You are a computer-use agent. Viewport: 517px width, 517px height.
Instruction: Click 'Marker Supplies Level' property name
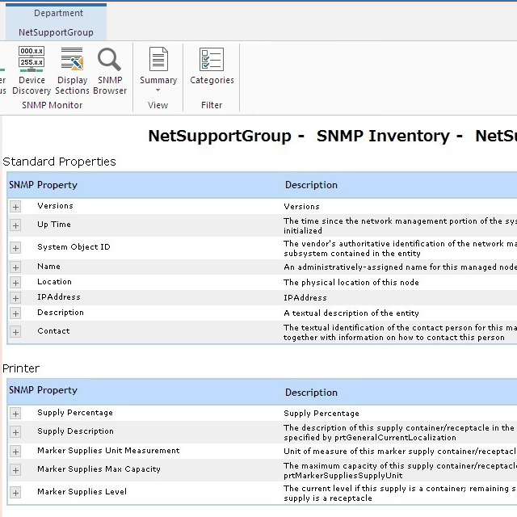tap(82, 492)
